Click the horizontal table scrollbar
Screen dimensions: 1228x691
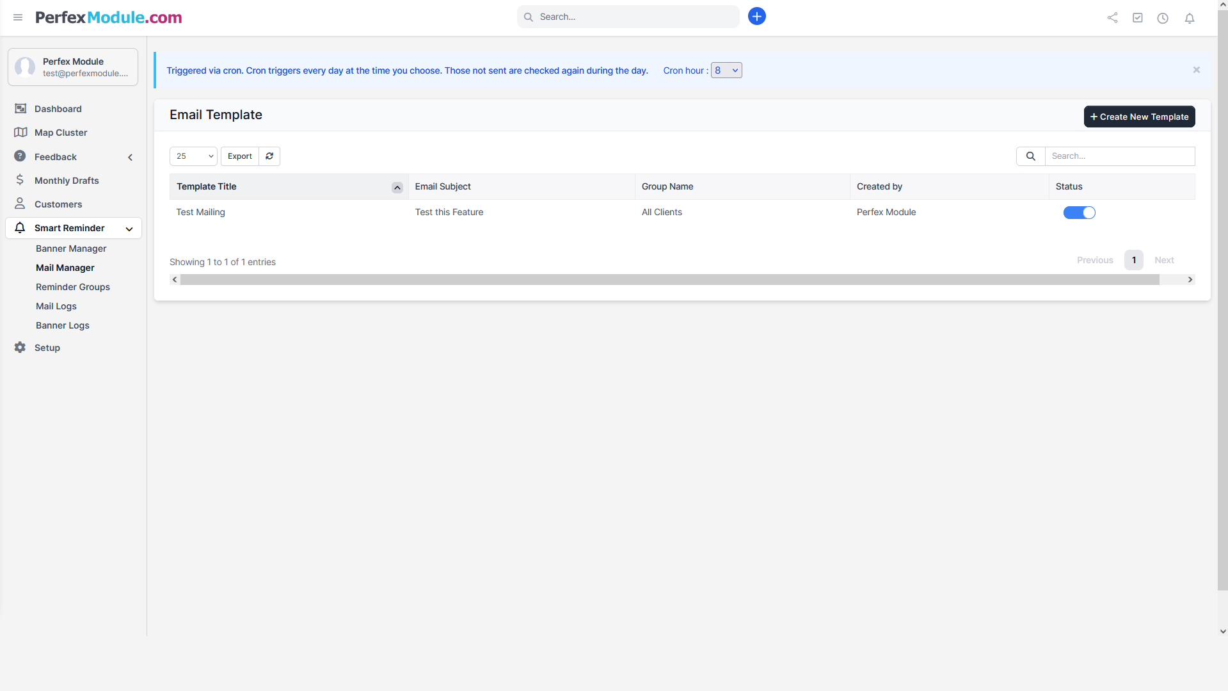click(x=669, y=280)
